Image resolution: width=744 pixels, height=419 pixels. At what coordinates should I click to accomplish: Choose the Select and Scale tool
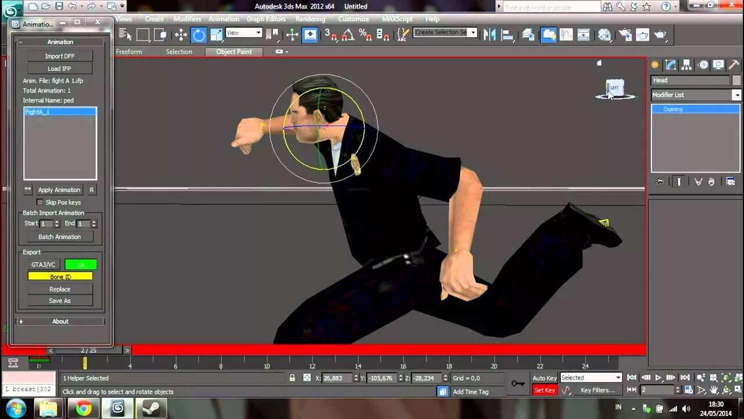[x=216, y=35]
